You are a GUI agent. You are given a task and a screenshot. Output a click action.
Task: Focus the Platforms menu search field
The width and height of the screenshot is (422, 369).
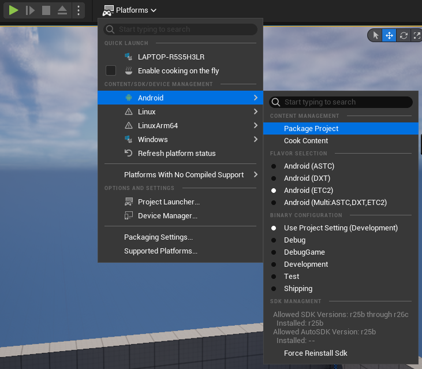coord(180,29)
